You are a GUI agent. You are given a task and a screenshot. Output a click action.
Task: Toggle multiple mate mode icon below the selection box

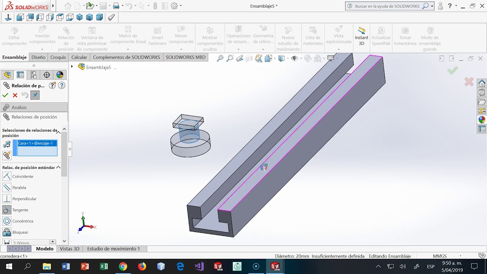coord(7,155)
